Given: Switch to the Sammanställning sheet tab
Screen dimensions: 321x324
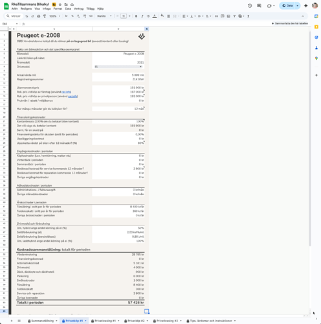Looking at the screenshot, I should [x=43, y=321].
